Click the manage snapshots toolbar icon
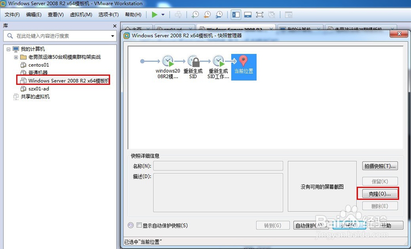This screenshot has width=411, height=249. coord(219,15)
